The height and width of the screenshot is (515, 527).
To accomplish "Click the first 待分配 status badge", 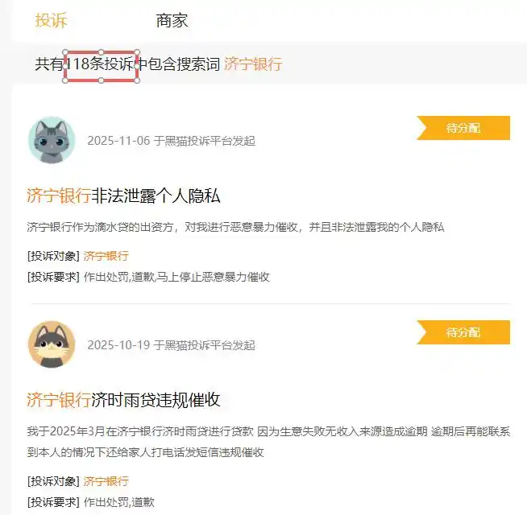I will pos(463,128).
